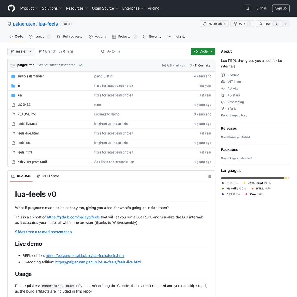Open the Pull requests tab

69,37
